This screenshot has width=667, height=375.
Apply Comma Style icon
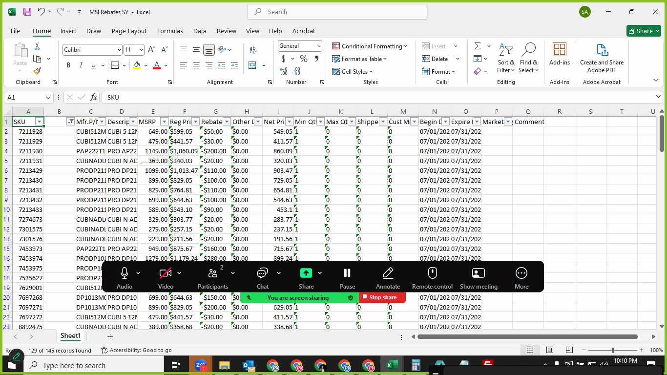coord(316,59)
